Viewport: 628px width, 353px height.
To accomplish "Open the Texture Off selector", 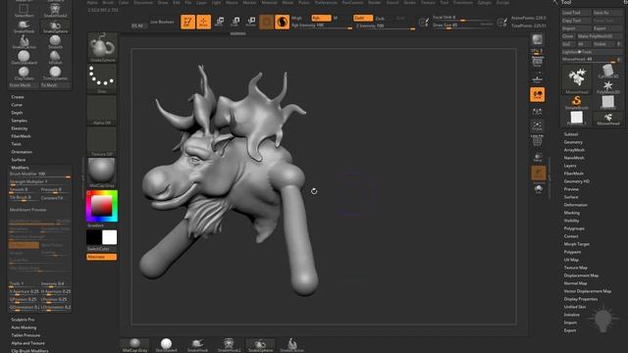I will pyautogui.click(x=102, y=141).
